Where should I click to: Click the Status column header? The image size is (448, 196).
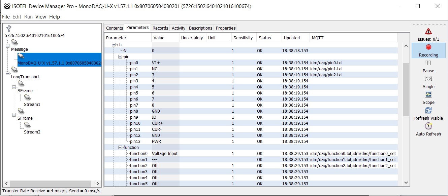(x=269, y=38)
